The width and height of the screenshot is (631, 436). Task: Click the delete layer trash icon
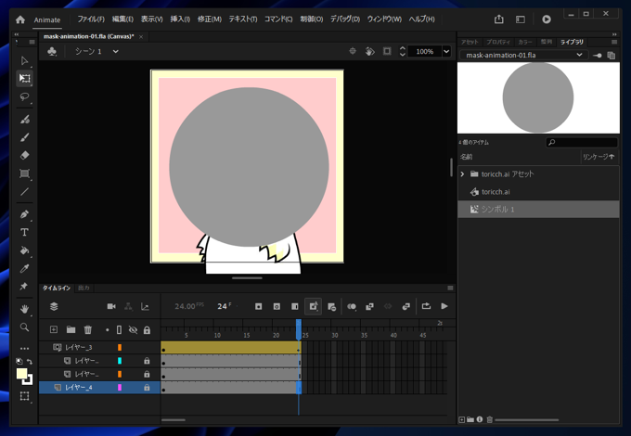pos(88,329)
